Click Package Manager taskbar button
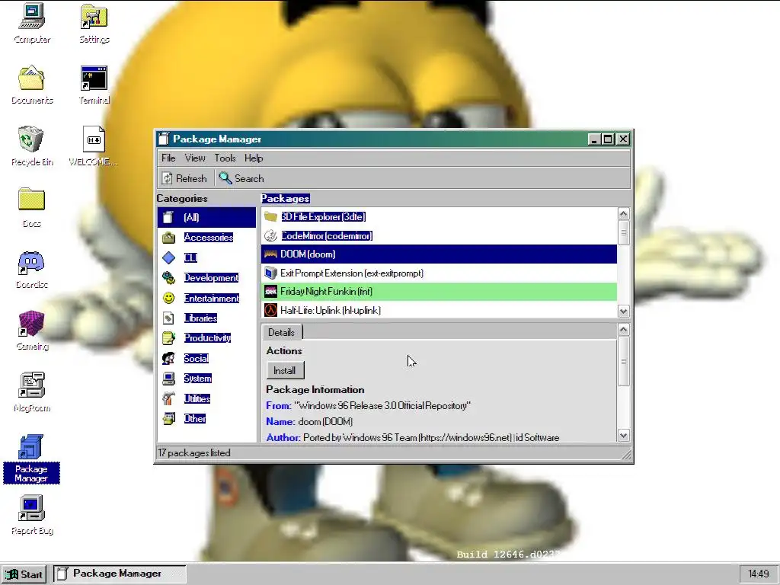This screenshot has width=780, height=585. click(x=120, y=574)
